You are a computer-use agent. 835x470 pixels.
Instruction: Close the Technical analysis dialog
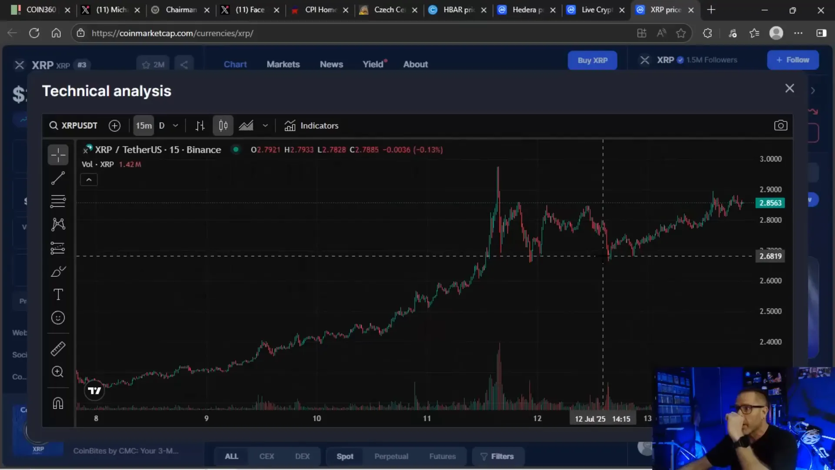[790, 88]
